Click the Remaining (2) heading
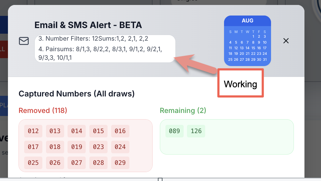321x181 pixels. pos(183,111)
